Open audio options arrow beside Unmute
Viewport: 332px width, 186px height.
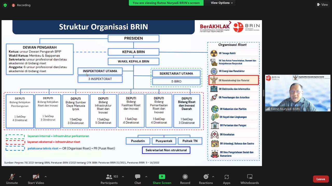coord(20,177)
